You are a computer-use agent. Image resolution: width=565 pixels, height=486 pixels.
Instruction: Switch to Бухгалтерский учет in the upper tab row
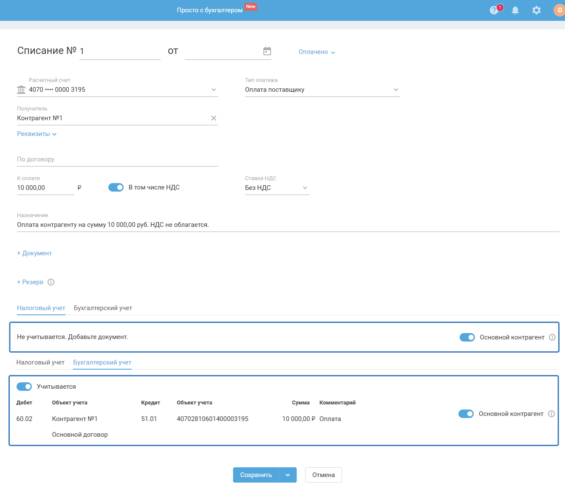(x=103, y=308)
